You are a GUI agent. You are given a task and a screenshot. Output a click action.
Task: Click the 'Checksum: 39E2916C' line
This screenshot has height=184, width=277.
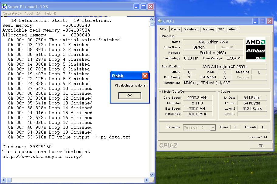(27, 147)
